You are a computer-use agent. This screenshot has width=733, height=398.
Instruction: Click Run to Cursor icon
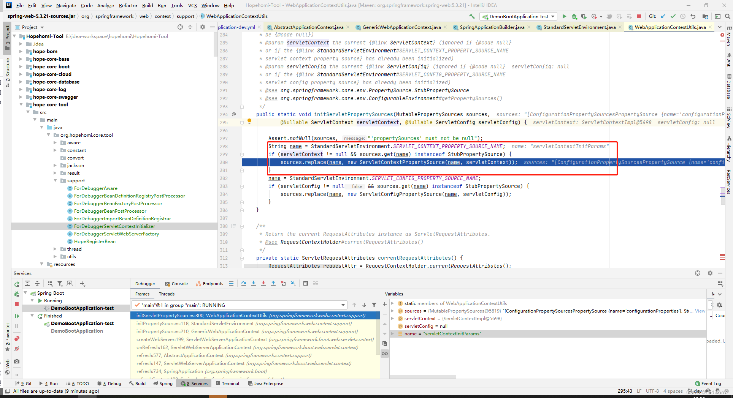[293, 283]
